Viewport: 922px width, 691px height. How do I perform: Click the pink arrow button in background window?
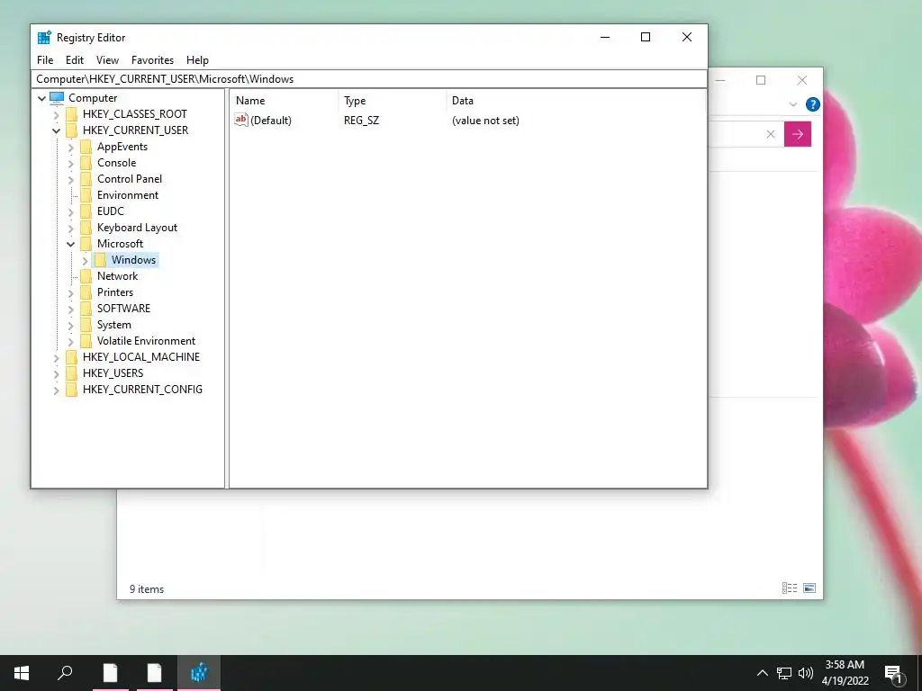(x=798, y=134)
